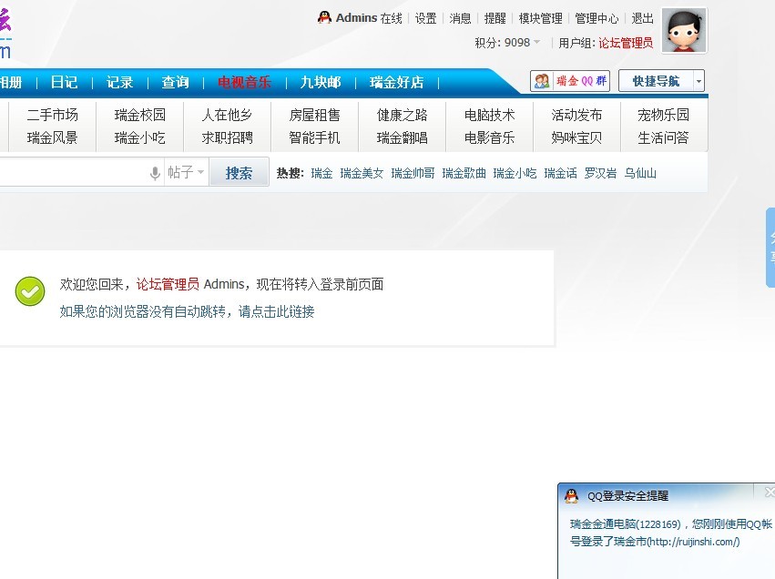Expand the 快捷导航 dropdown arrow
775x579 pixels.
click(699, 81)
